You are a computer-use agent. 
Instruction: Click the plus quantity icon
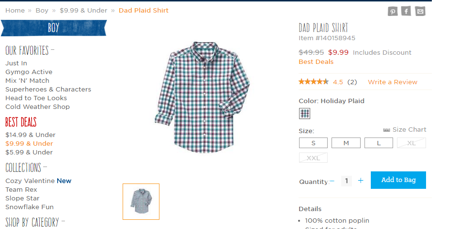point(361,181)
